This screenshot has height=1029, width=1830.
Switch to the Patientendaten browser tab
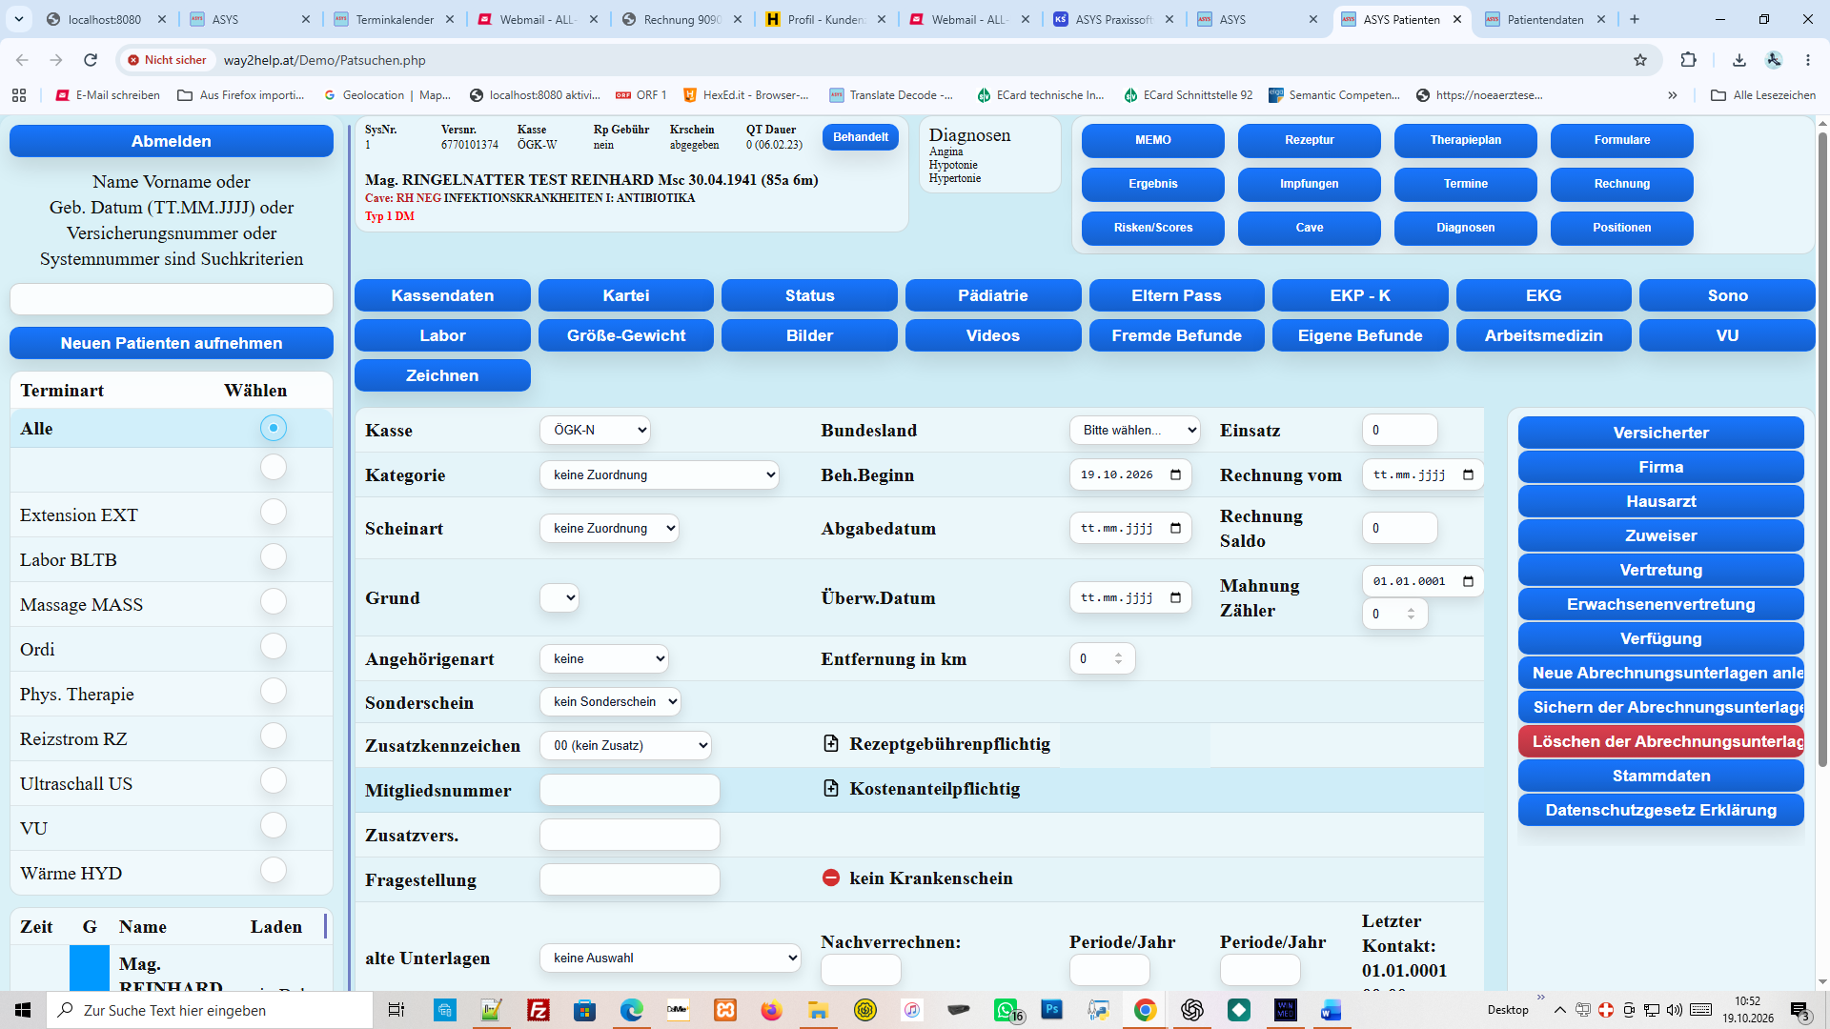point(1546,19)
